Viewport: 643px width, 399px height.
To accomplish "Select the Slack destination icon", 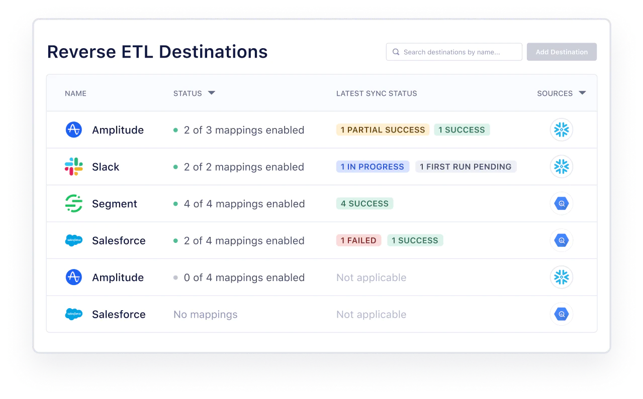I will coord(73,166).
